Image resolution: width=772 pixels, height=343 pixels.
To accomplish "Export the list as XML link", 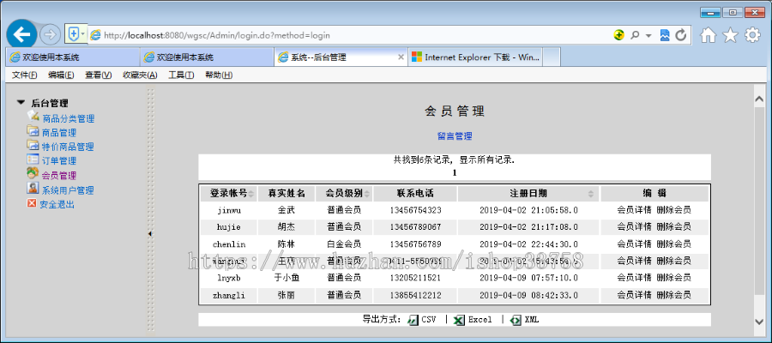I will click(532, 319).
